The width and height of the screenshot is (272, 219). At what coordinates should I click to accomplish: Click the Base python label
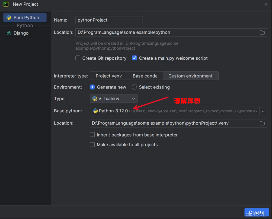tap(68, 111)
